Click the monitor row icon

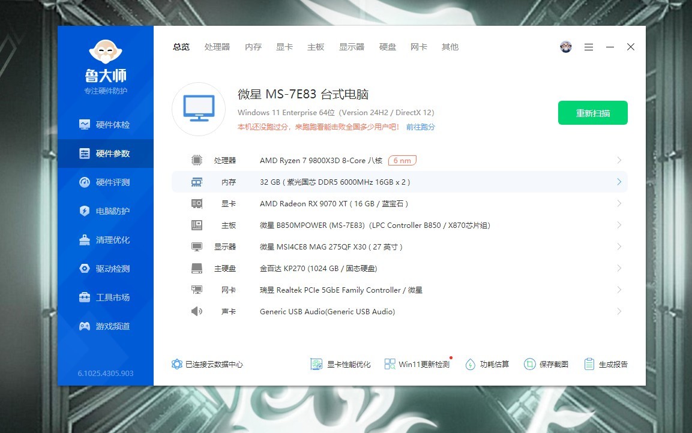197,247
